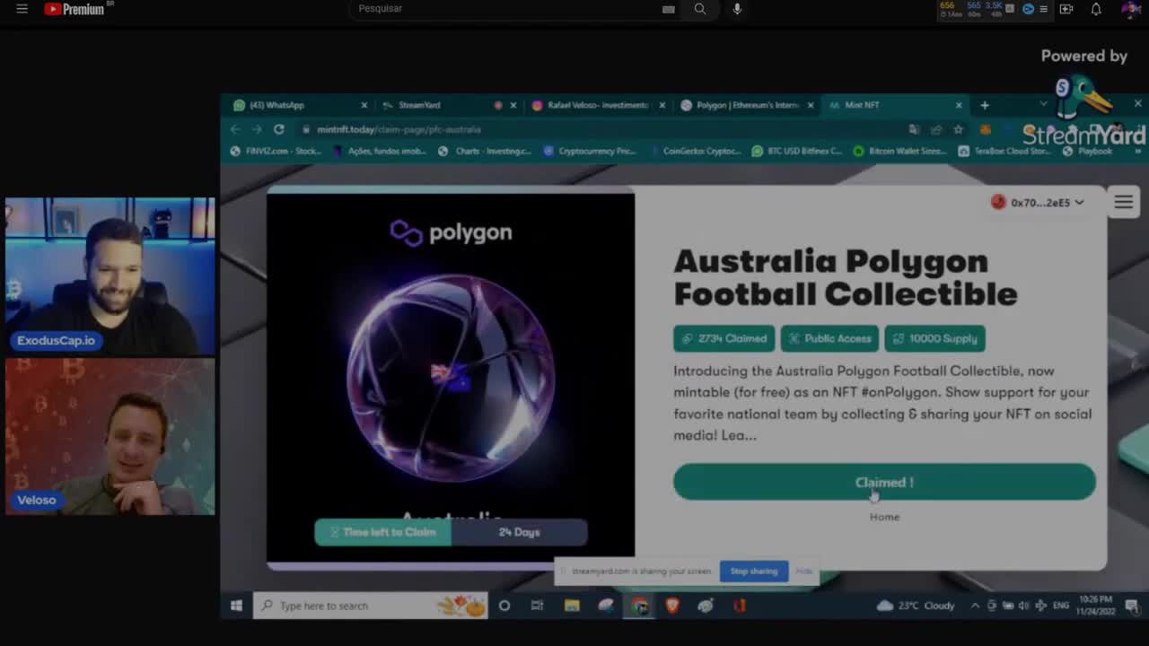Open YouTube notifications bell
Image resolution: width=1149 pixels, height=646 pixels.
point(1096,9)
